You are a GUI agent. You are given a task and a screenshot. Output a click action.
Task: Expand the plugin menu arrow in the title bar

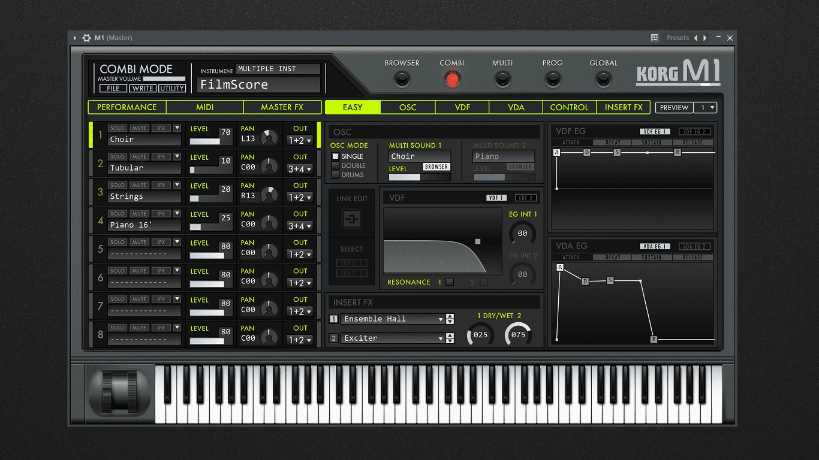pos(75,38)
